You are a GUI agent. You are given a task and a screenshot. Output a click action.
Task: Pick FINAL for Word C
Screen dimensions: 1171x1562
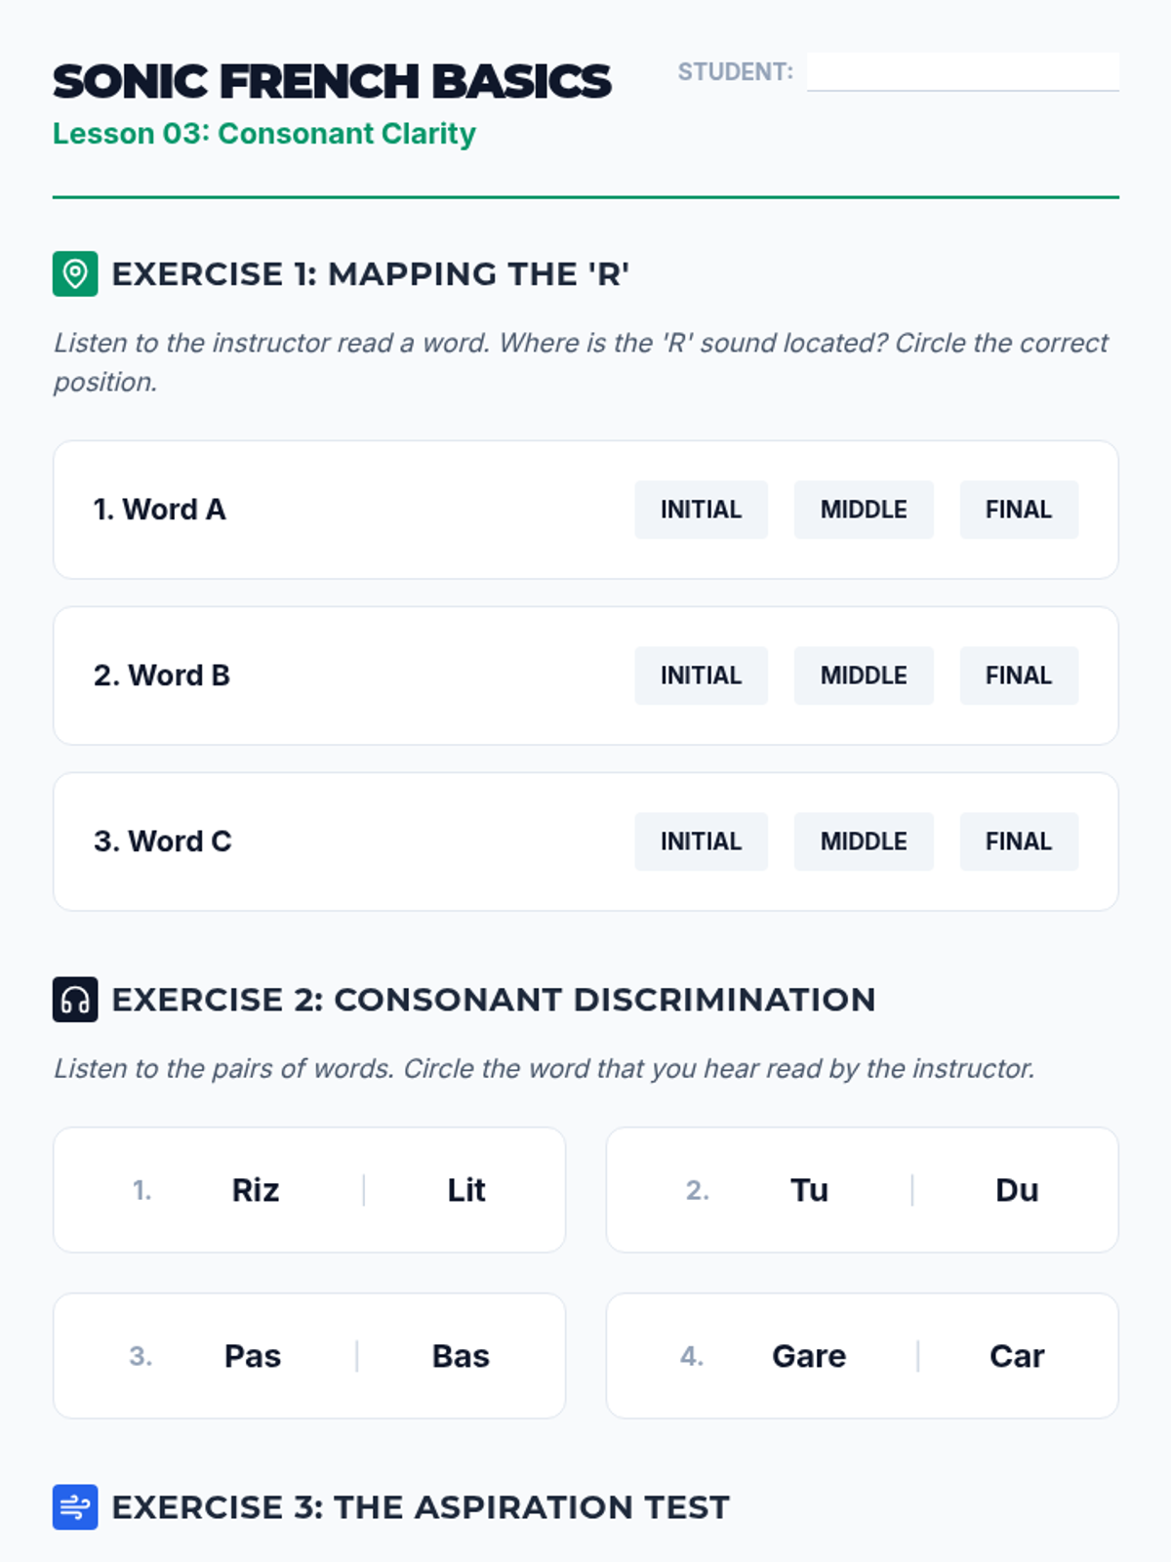tap(1019, 842)
